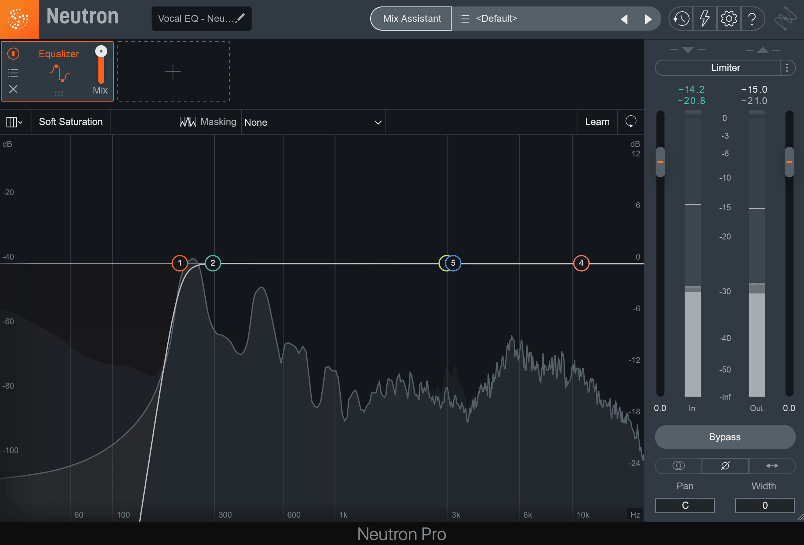Expand the Masking source None dropdown
The height and width of the screenshot is (545, 804).
coord(313,122)
